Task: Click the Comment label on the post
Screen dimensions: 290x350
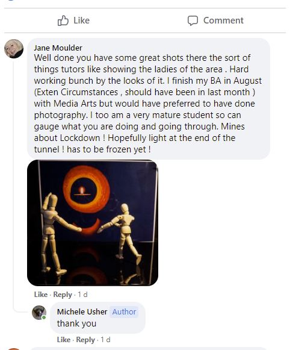Action: 223,20
